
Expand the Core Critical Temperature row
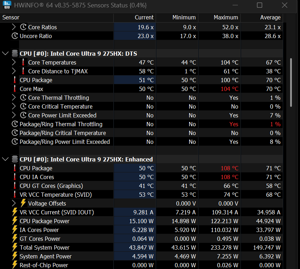[13, 106]
